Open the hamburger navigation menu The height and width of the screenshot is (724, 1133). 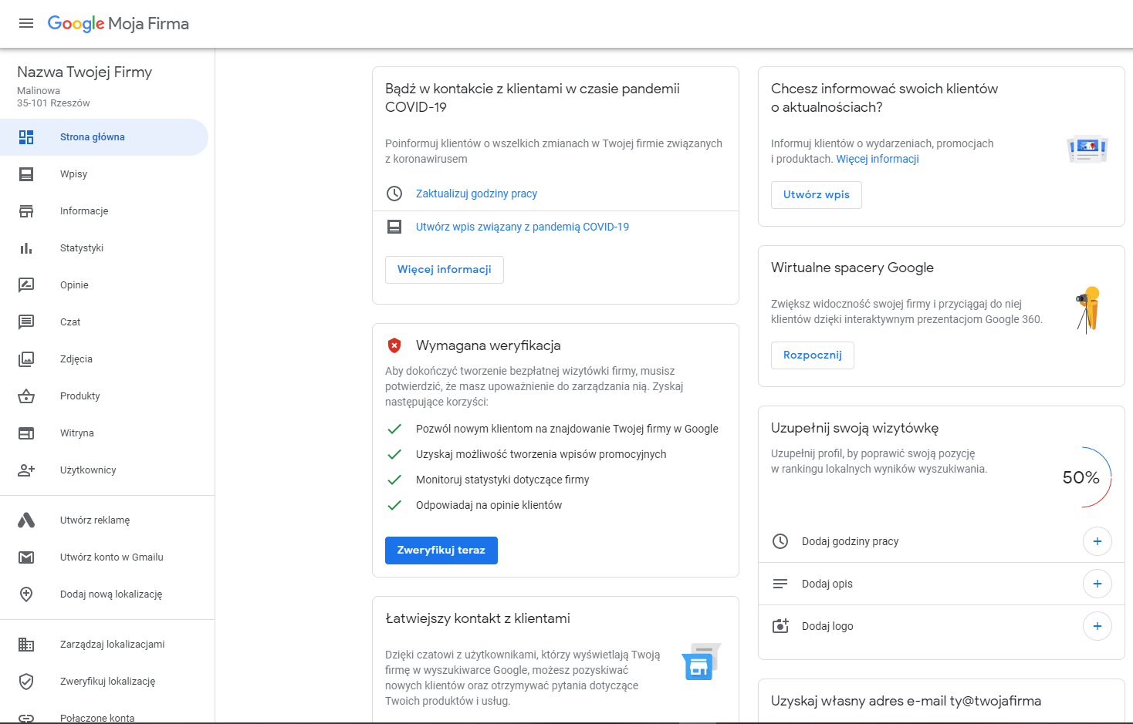click(25, 23)
